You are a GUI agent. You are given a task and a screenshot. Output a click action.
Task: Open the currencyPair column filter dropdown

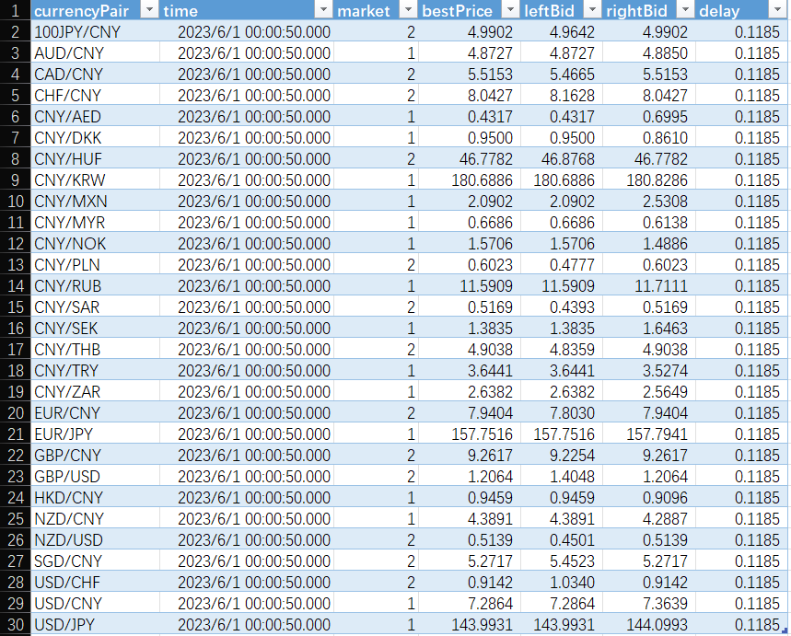tap(150, 11)
